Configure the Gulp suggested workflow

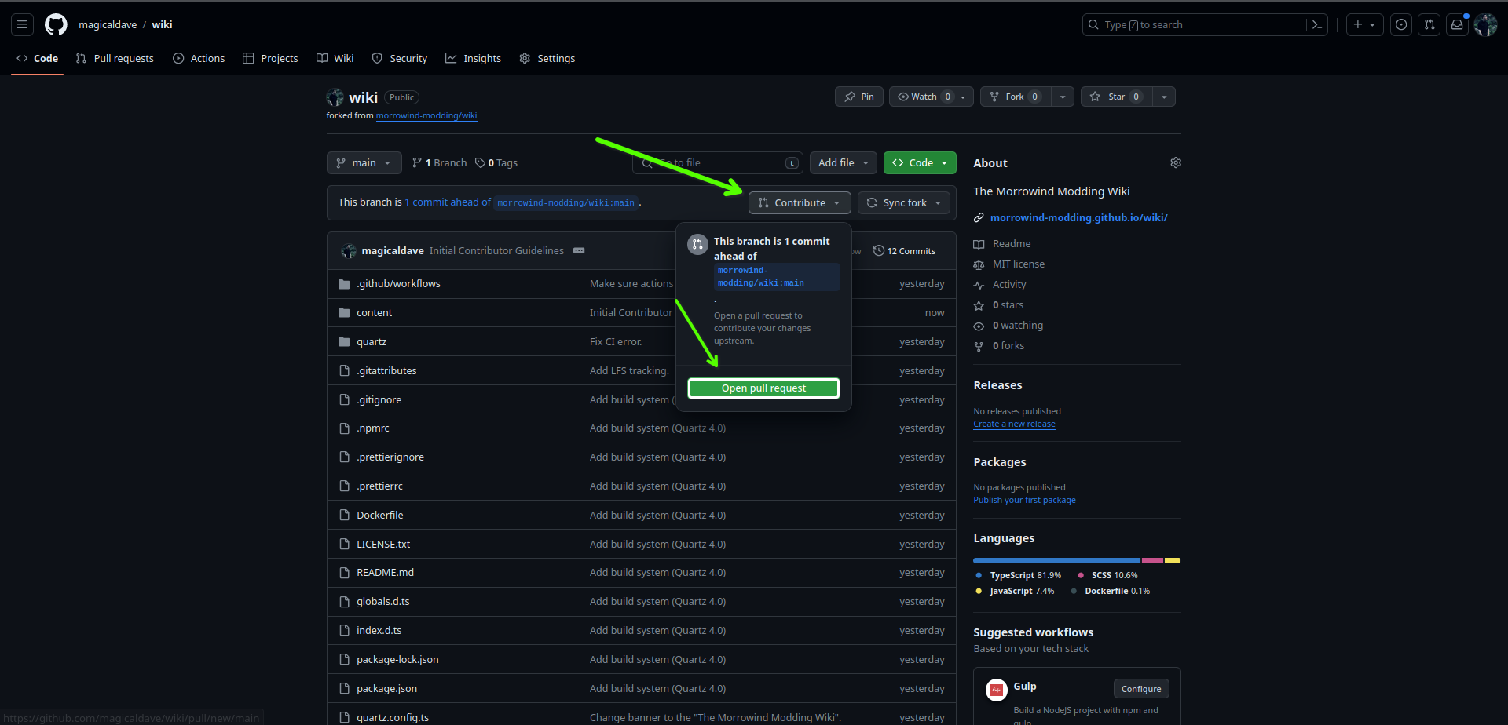[1141, 689]
